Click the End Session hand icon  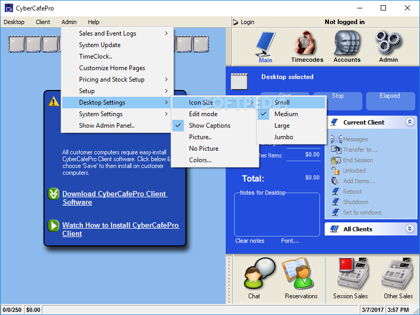click(x=336, y=160)
